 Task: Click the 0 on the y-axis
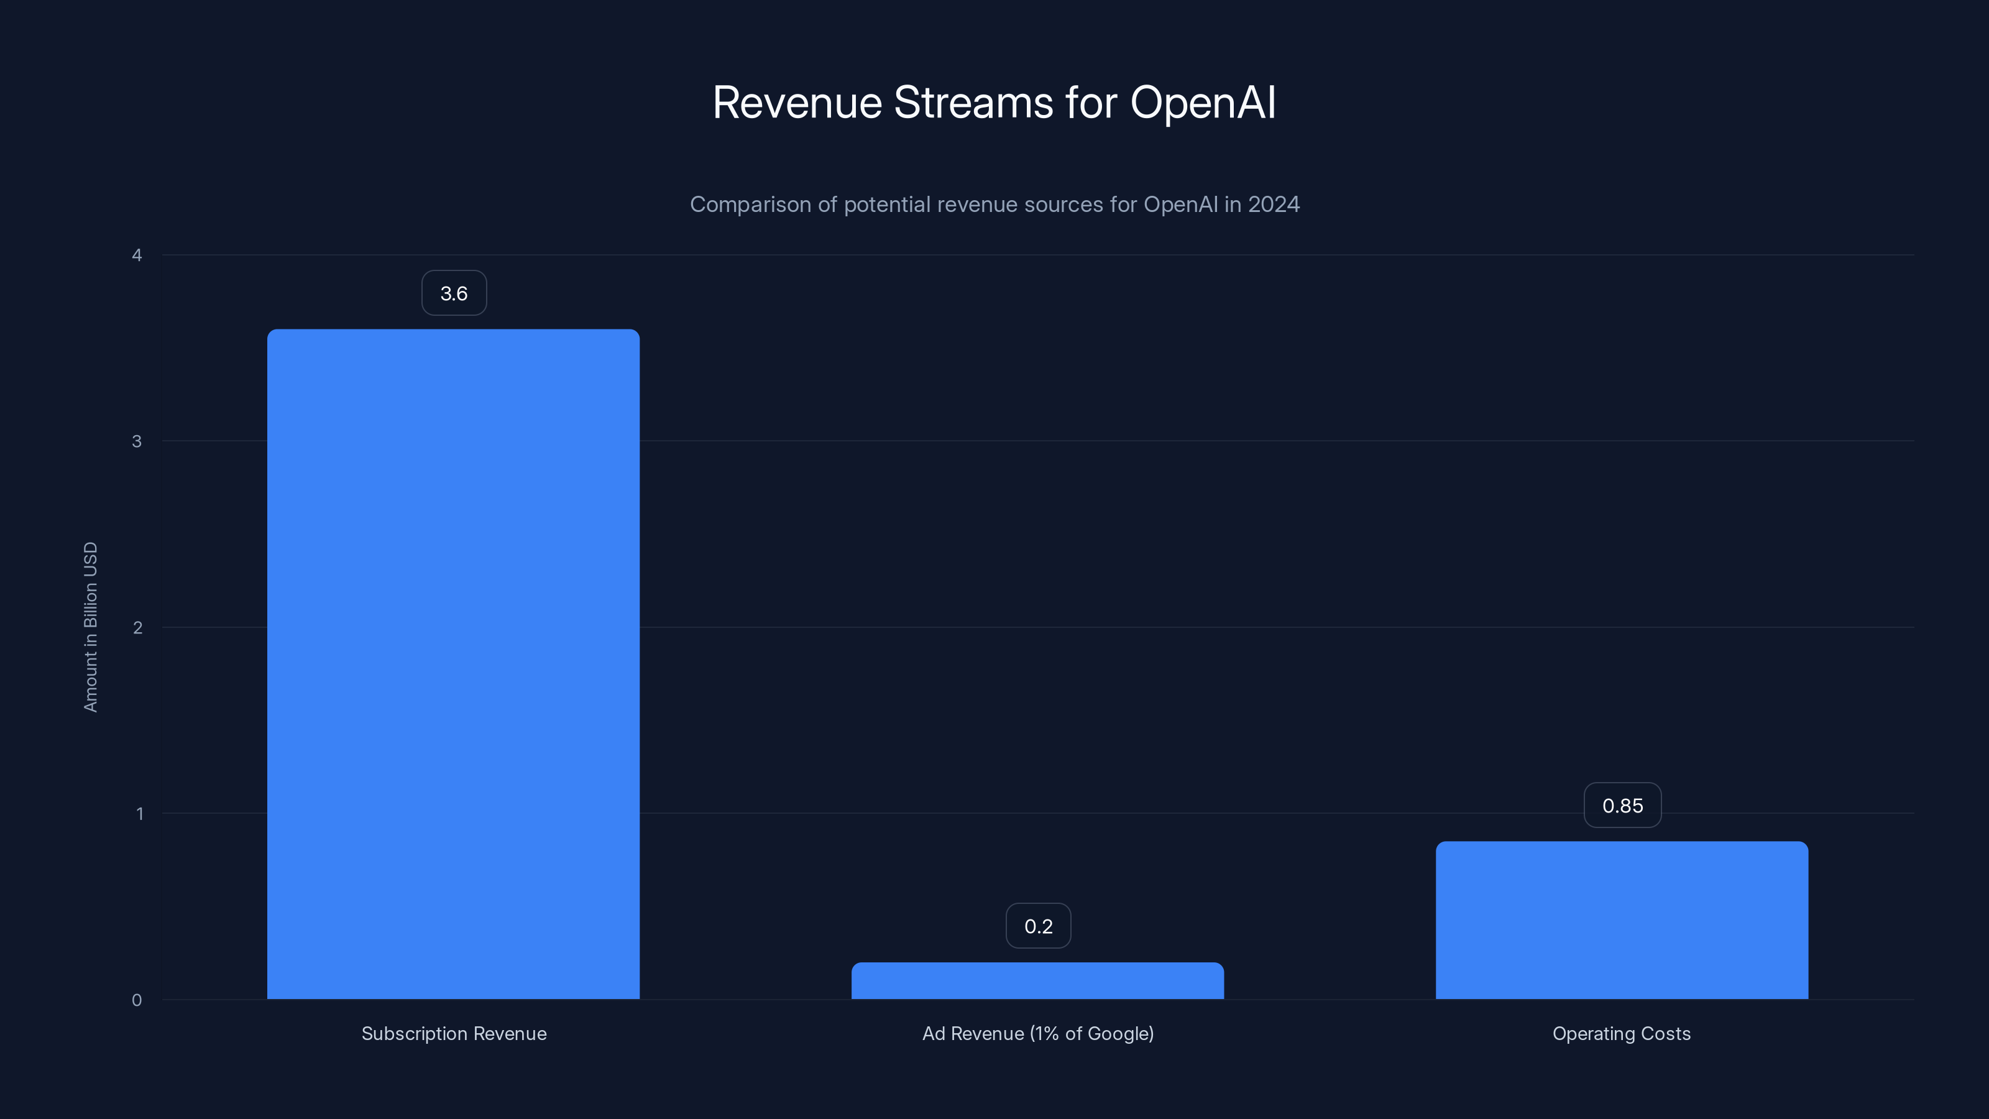point(137,1000)
